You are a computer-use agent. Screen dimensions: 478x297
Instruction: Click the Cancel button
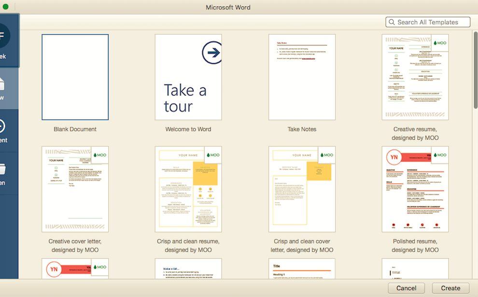coord(406,288)
